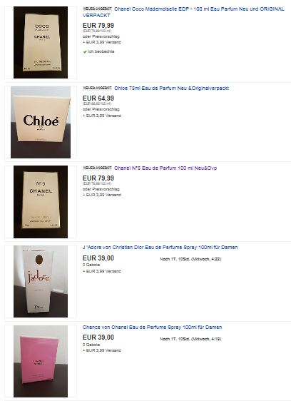Click the 'Ich beobachte' watching label
Image resolution: width=291 pixels, height=401 pixels.
point(101,51)
